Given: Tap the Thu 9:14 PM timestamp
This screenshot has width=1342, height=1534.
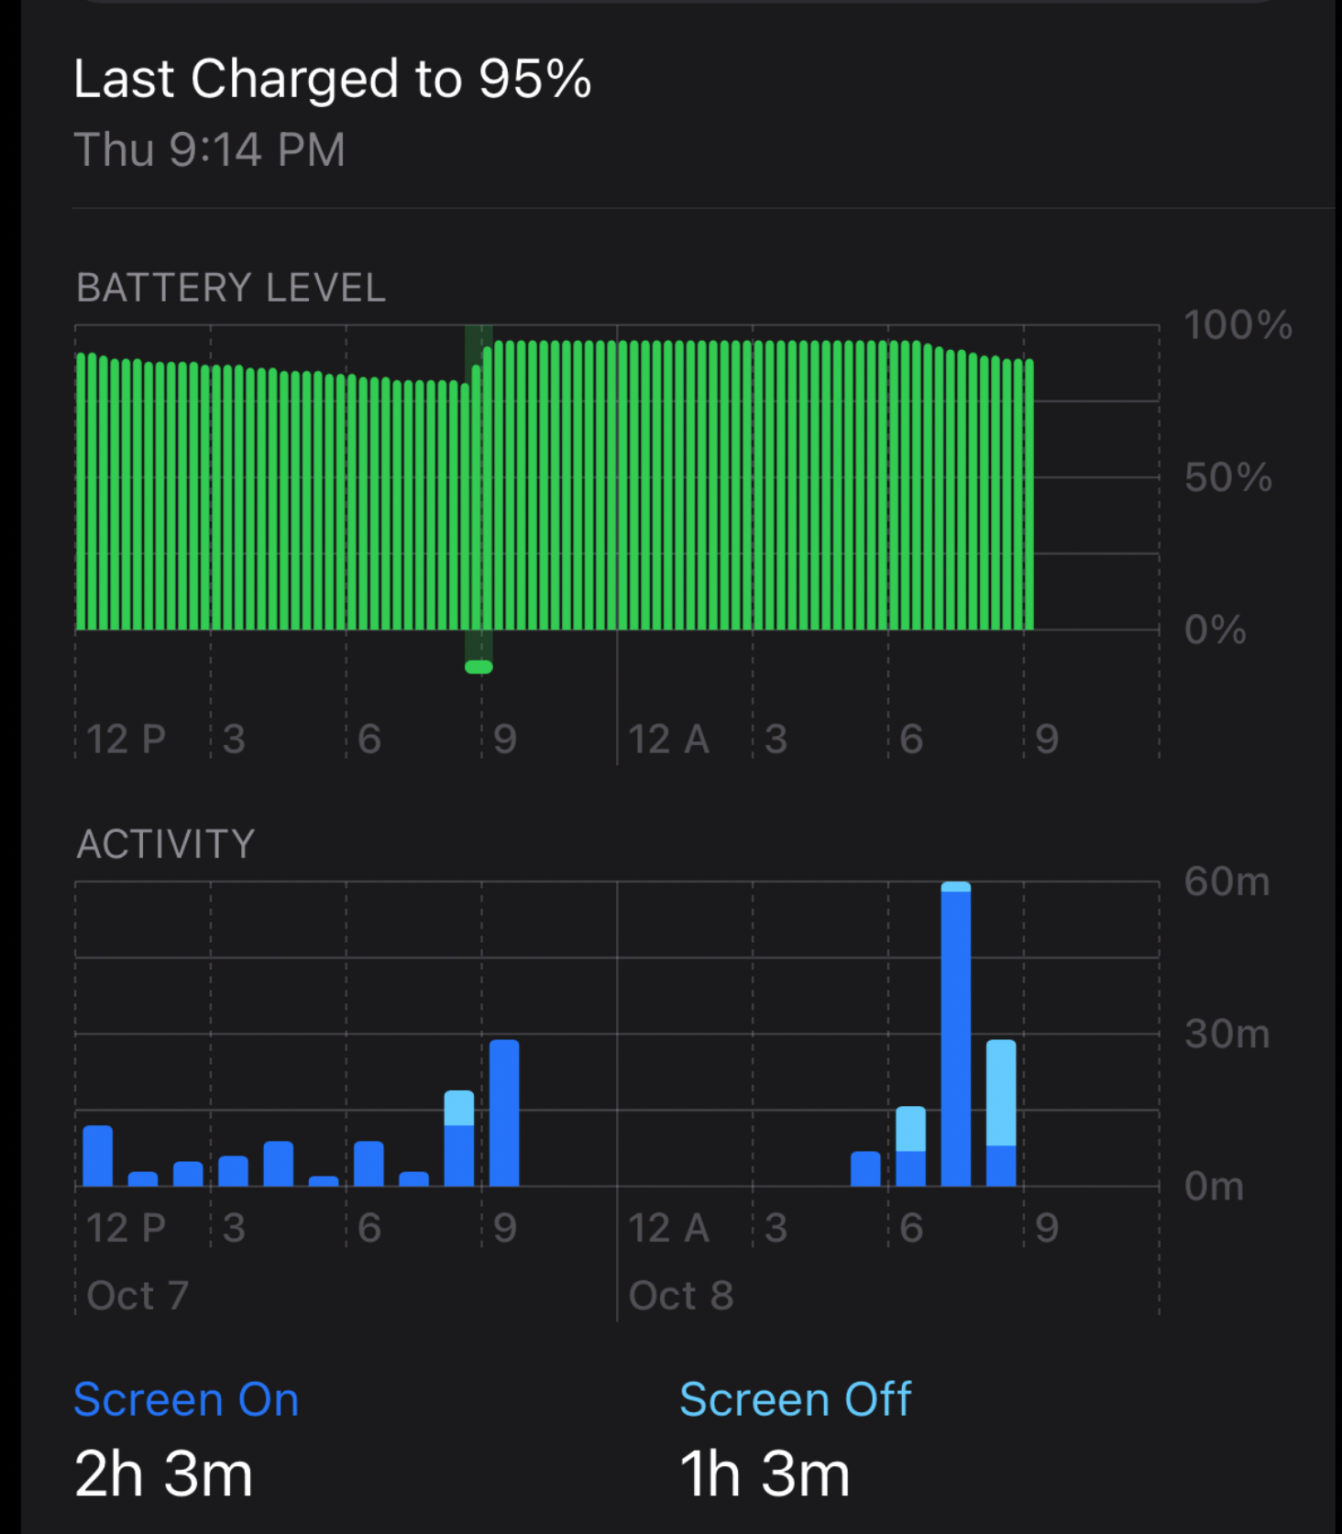Looking at the screenshot, I should point(210,149).
